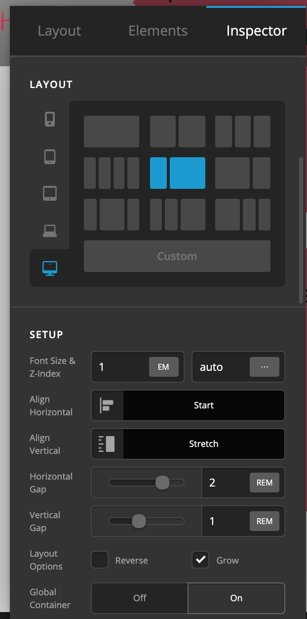
Task: Select the smallest phone breakpoint icon
Action: pos(49,119)
